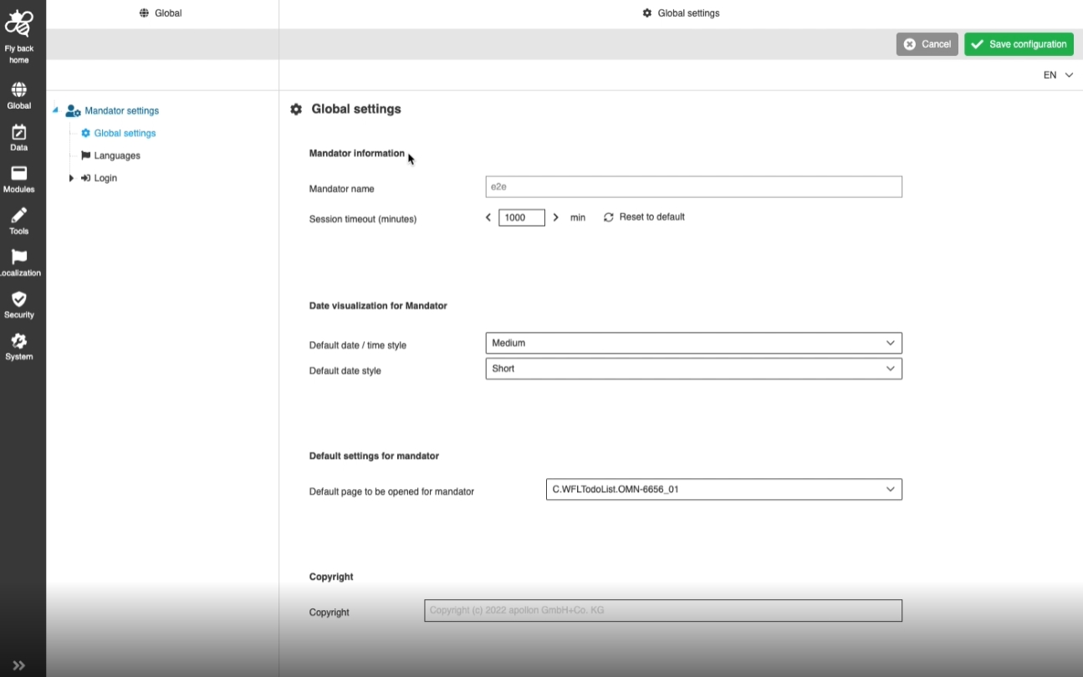This screenshot has width=1083, height=677.
Task: Open the Security shield icon
Action: [18, 299]
